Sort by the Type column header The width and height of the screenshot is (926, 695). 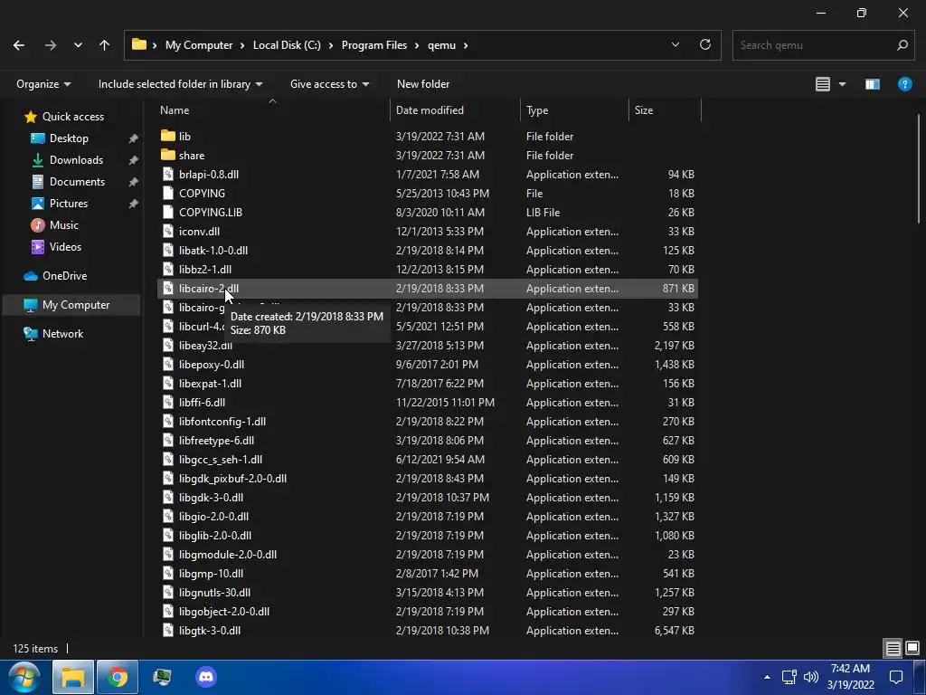tap(537, 109)
